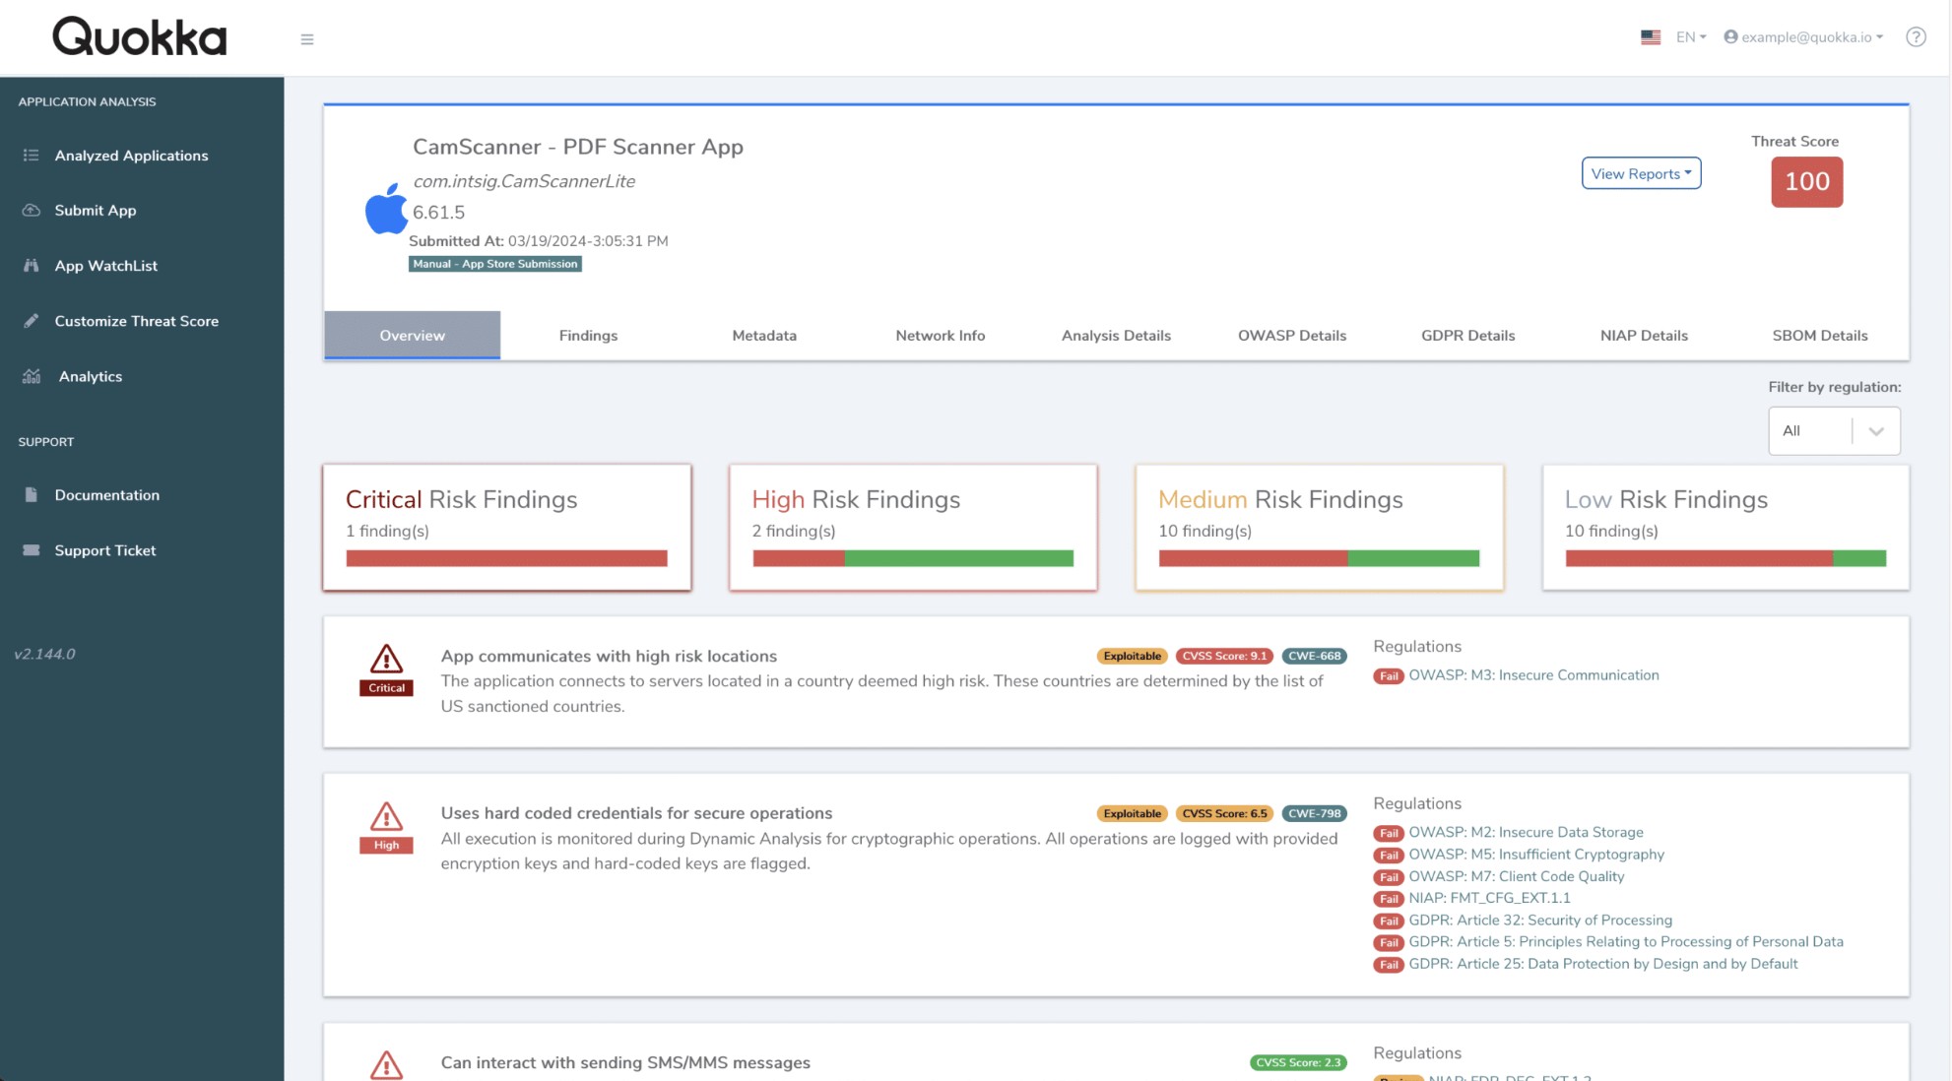Click the CVSS Score 6.5 badge
Image resolution: width=1952 pixels, height=1081 pixels.
tap(1224, 814)
